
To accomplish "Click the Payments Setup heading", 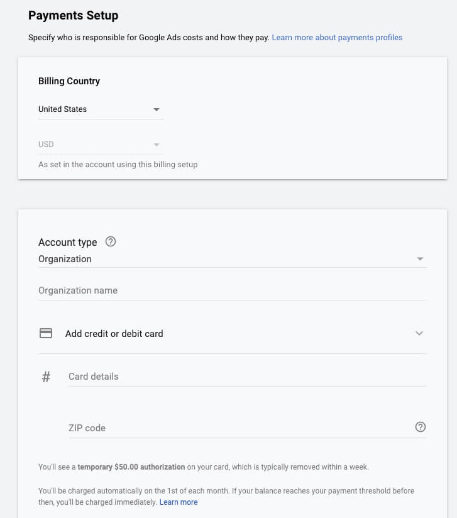I will pyautogui.click(x=73, y=15).
